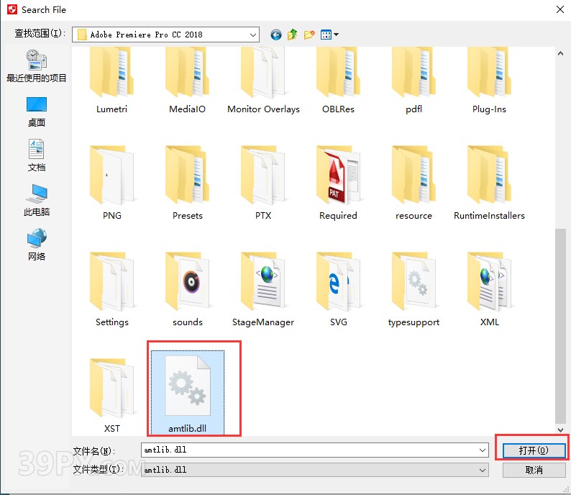Screen dimensions: 571x495
Task: Open the view menu icon in toolbar
Action: point(329,35)
